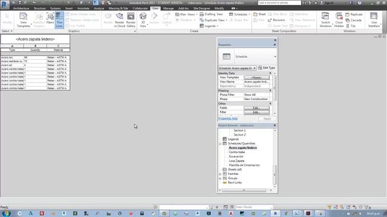Open the Legends dropdown
The image size is (387, 217).
pos(209,26)
